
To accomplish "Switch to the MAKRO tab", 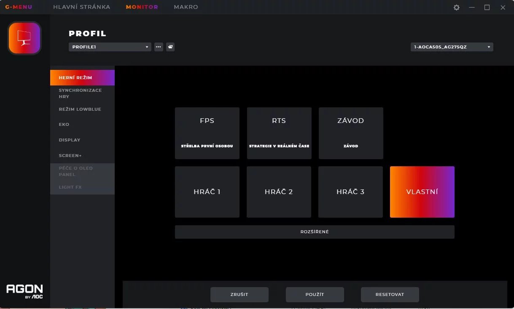I will [186, 7].
